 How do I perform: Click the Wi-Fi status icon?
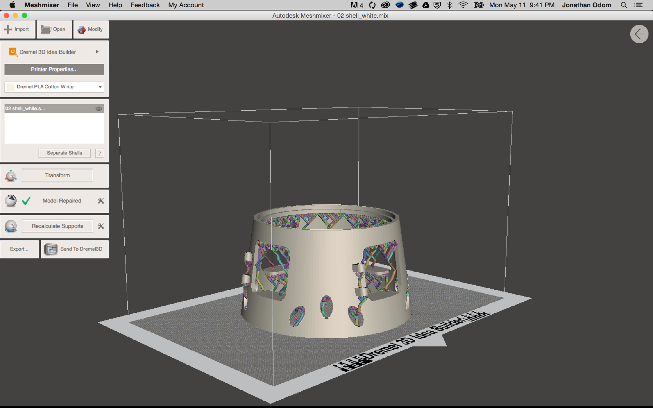coord(463,5)
